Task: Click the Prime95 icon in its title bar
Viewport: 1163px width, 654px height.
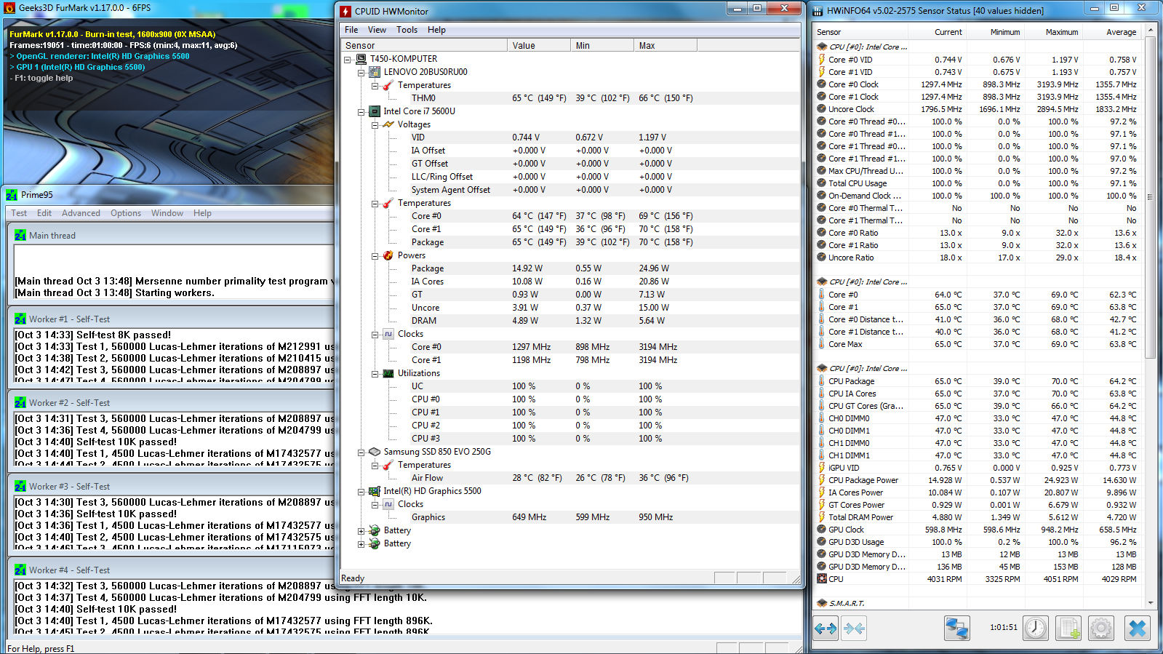Action: (11, 195)
